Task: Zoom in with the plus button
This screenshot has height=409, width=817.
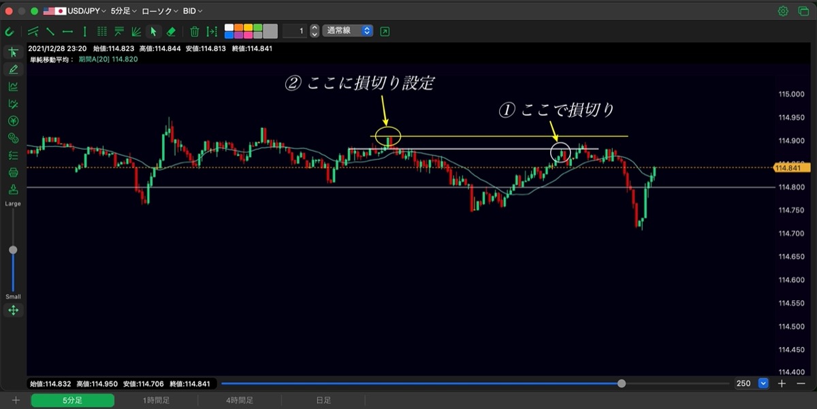Action: click(782, 383)
